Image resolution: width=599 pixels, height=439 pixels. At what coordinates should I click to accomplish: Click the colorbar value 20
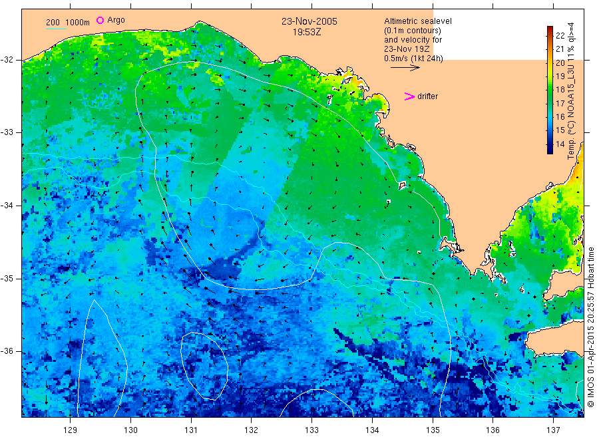coord(560,63)
